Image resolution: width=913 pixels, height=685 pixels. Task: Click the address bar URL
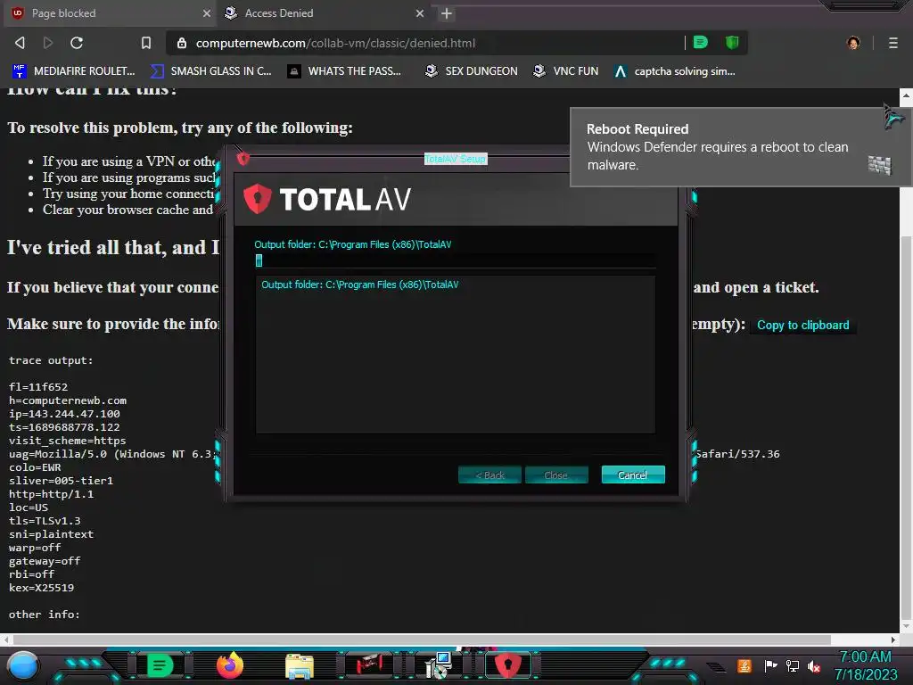pos(335,43)
